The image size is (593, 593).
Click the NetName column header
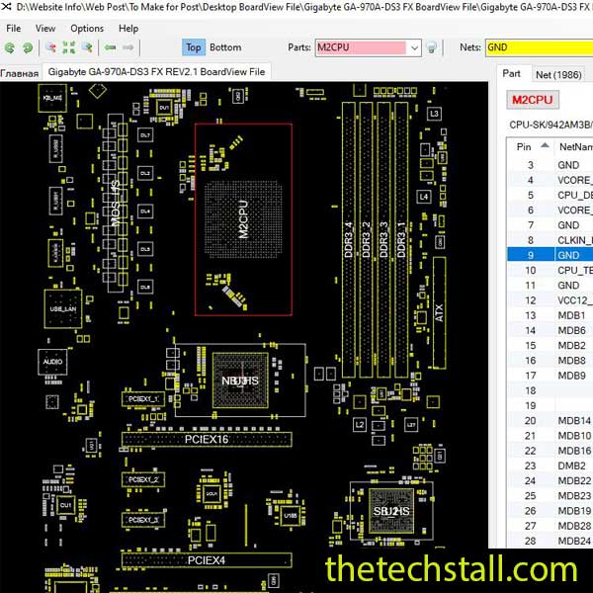(x=575, y=146)
